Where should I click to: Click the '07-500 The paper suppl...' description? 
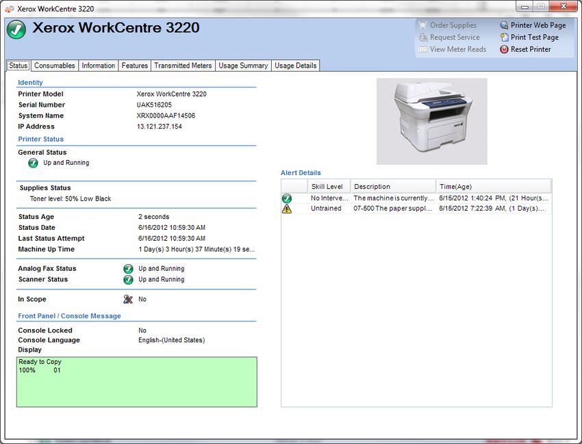click(x=393, y=209)
